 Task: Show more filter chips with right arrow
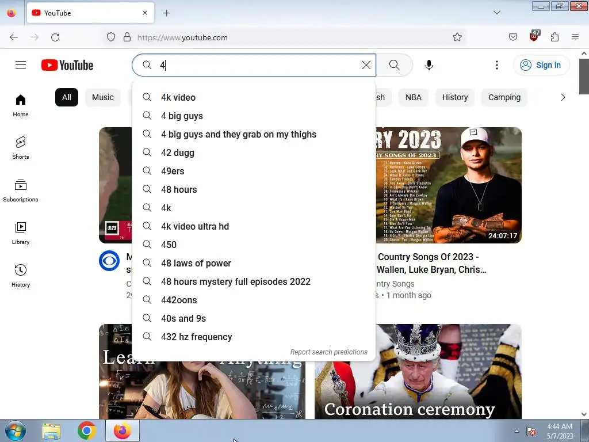click(x=563, y=97)
